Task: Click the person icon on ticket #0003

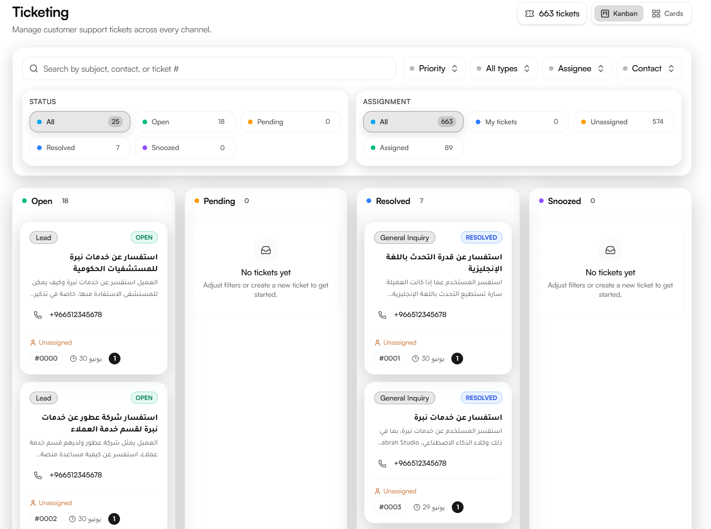Action: (377, 491)
